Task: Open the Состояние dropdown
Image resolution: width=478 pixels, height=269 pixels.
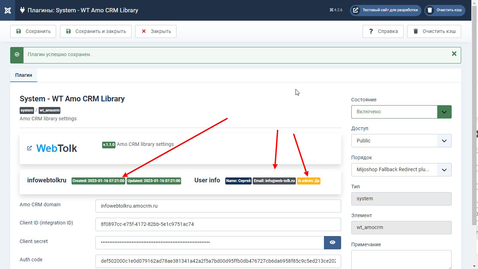Action: click(x=401, y=112)
